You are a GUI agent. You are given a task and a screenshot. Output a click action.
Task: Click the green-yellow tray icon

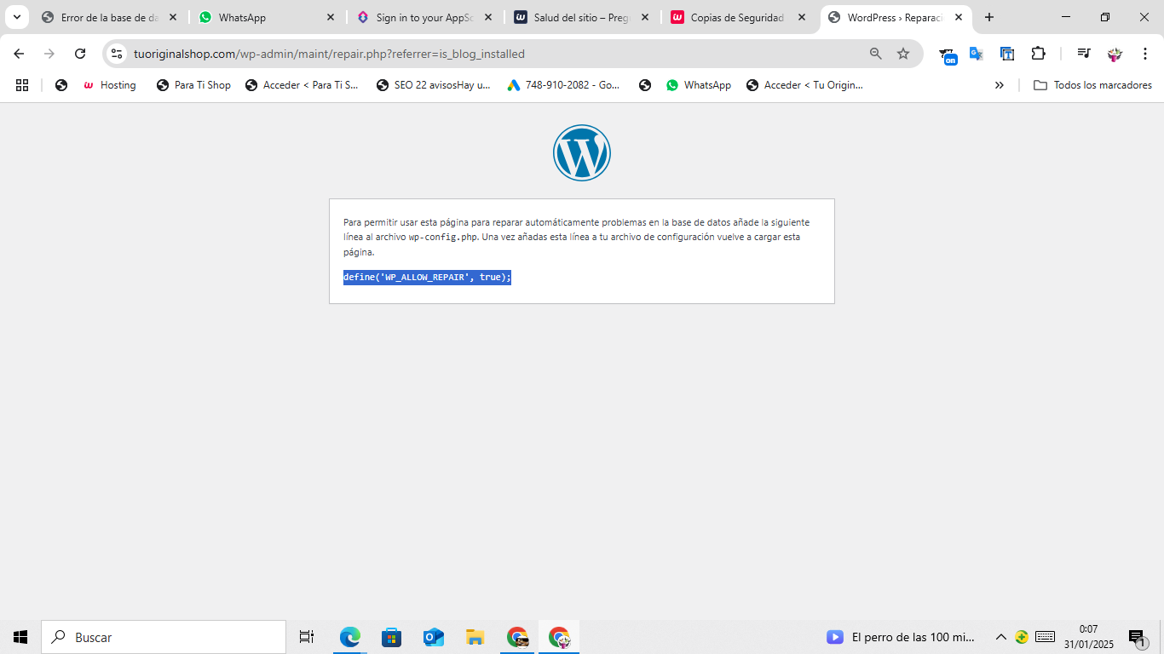1022,637
